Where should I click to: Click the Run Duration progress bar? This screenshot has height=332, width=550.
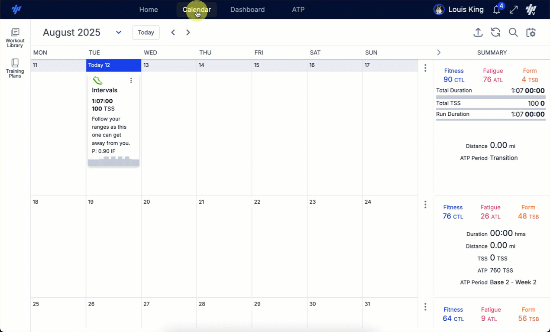[490, 120]
